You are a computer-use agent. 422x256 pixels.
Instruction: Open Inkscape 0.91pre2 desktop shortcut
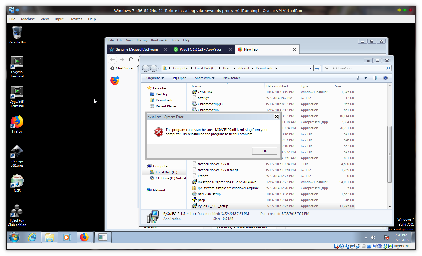coord(17,156)
